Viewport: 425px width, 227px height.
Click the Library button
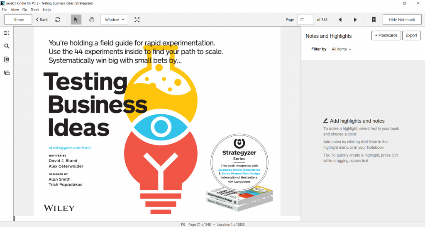click(x=18, y=19)
